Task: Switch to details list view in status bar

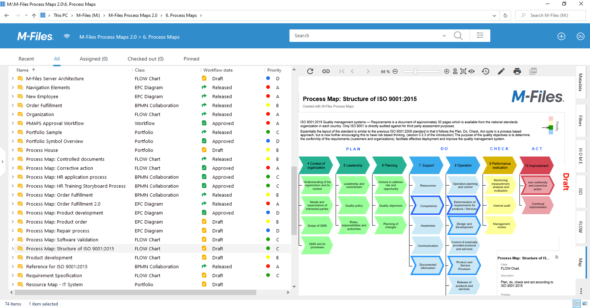Action: [577, 304]
